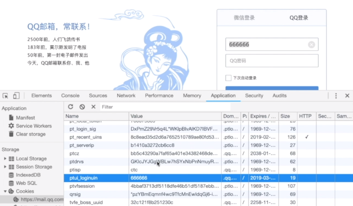The image size is (353, 206).
Task: Click the size value 126
Action: (291, 137)
